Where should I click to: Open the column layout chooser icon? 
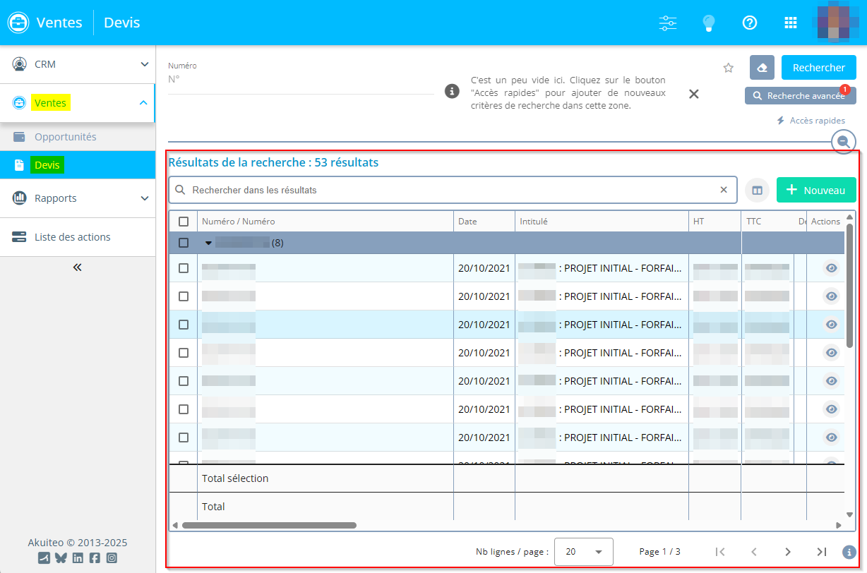coord(757,190)
